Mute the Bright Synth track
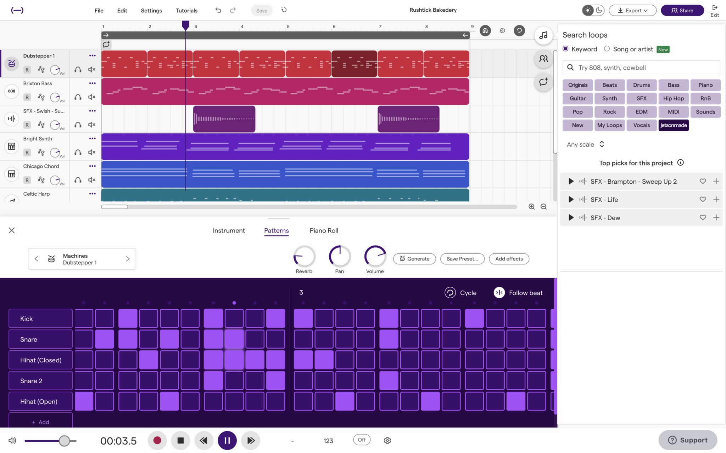726x453 pixels. pyautogui.click(x=92, y=152)
